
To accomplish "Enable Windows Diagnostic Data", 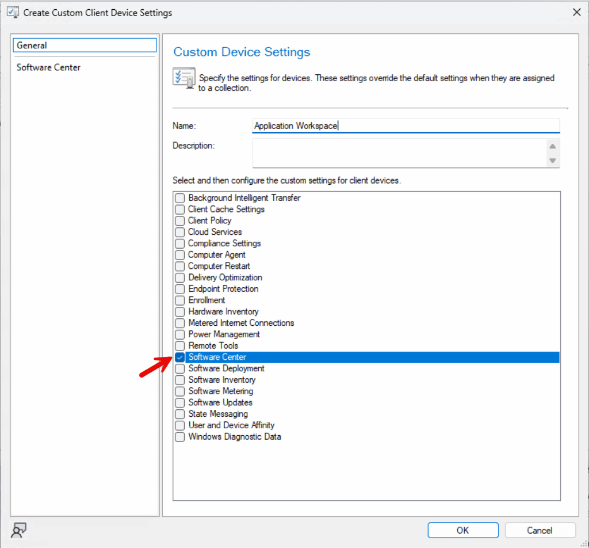I will tap(180, 437).
